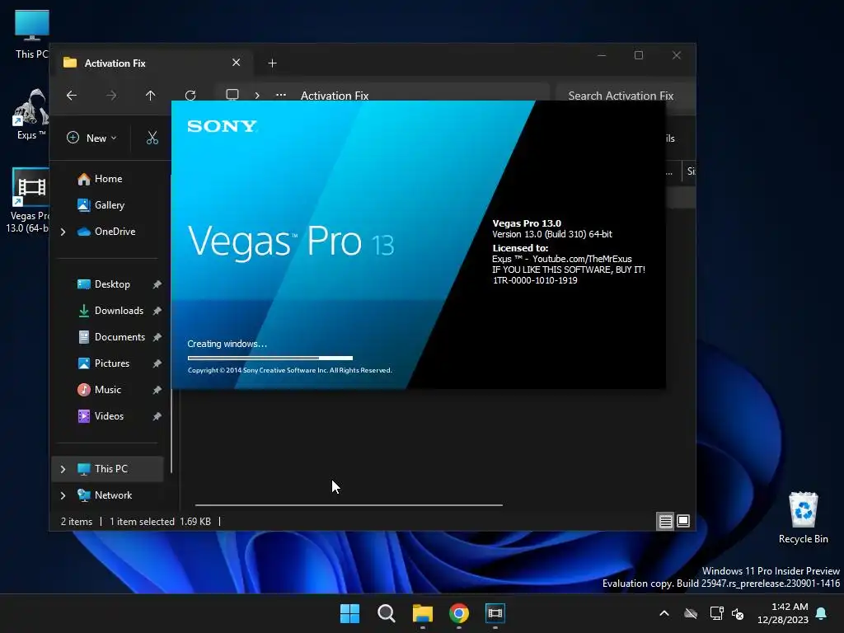Click the Vegas Pro 13 splash logo

pos(291,241)
